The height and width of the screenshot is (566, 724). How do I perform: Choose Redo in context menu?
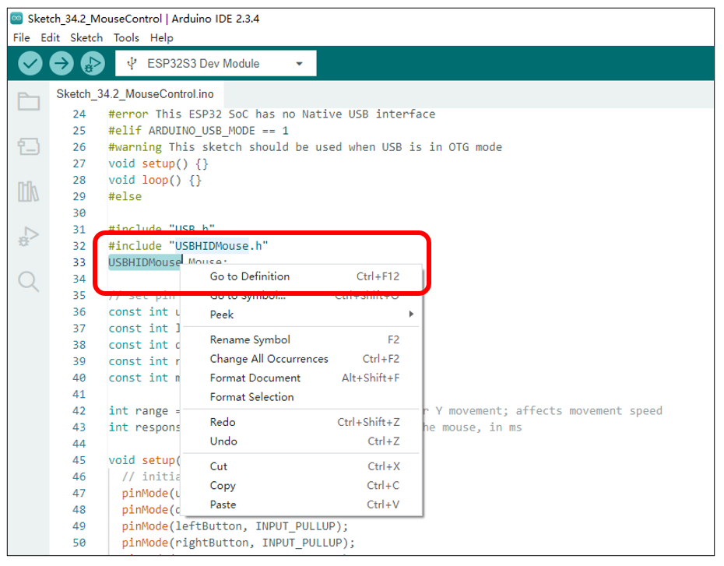[x=301, y=422]
